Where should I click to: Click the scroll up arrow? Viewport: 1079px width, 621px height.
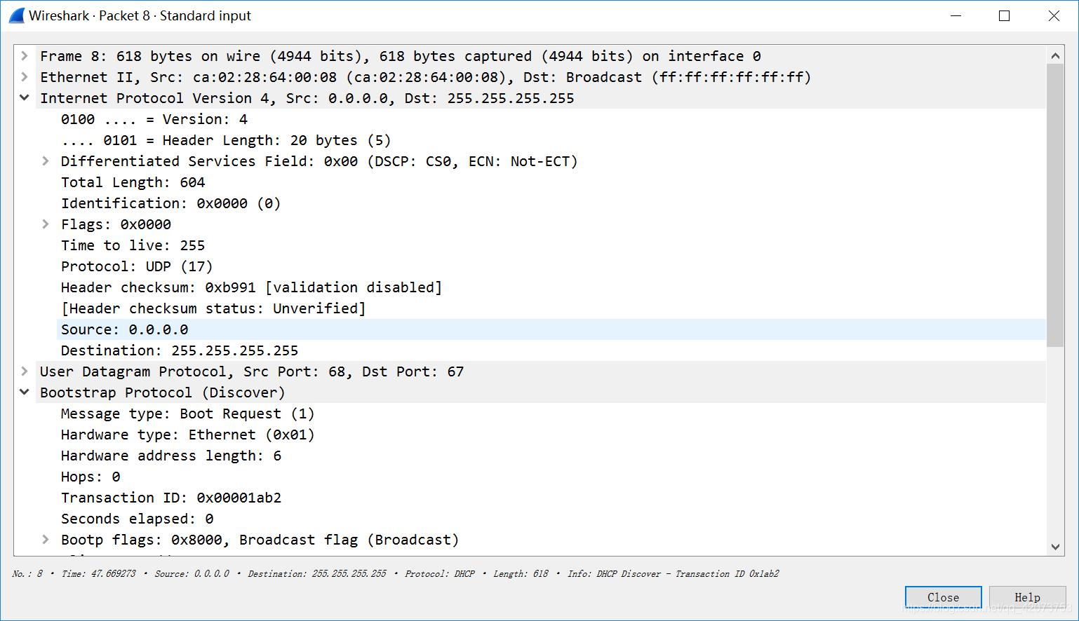pos(1055,55)
